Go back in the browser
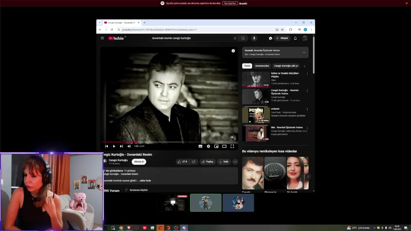 pyautogui.click(x=100, y=30)
